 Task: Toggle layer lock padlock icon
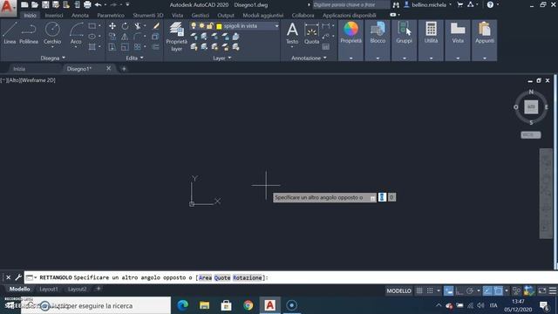tap(210, 25)
